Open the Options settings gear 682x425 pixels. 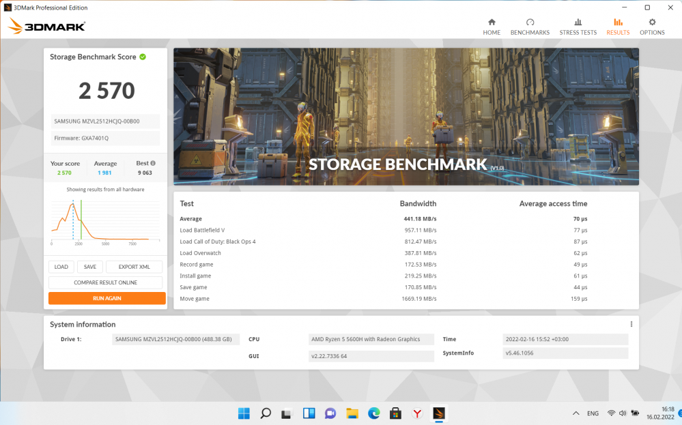652,27
